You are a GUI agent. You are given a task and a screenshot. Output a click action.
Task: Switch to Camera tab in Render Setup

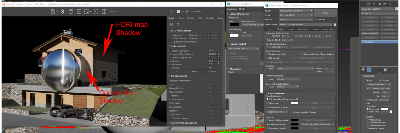pyautogui.click(x=291, y=29)
